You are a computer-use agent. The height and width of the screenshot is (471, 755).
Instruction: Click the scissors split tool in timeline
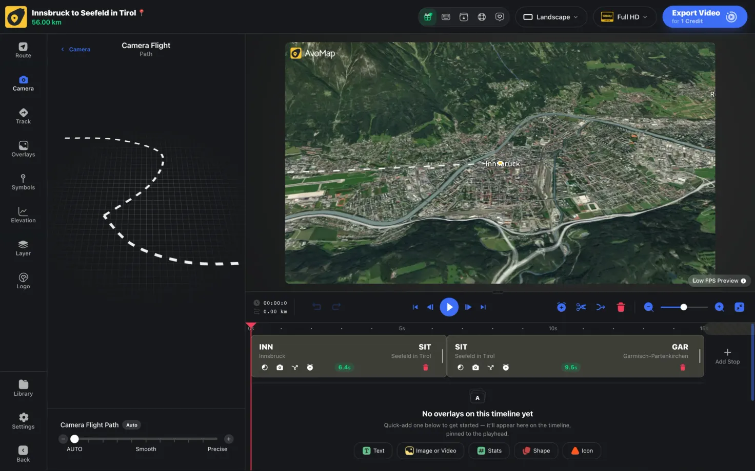coord(581,307)
